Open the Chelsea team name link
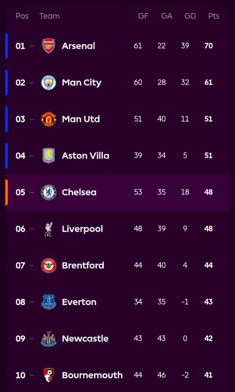235x392 pixels. tap(79, 192)
